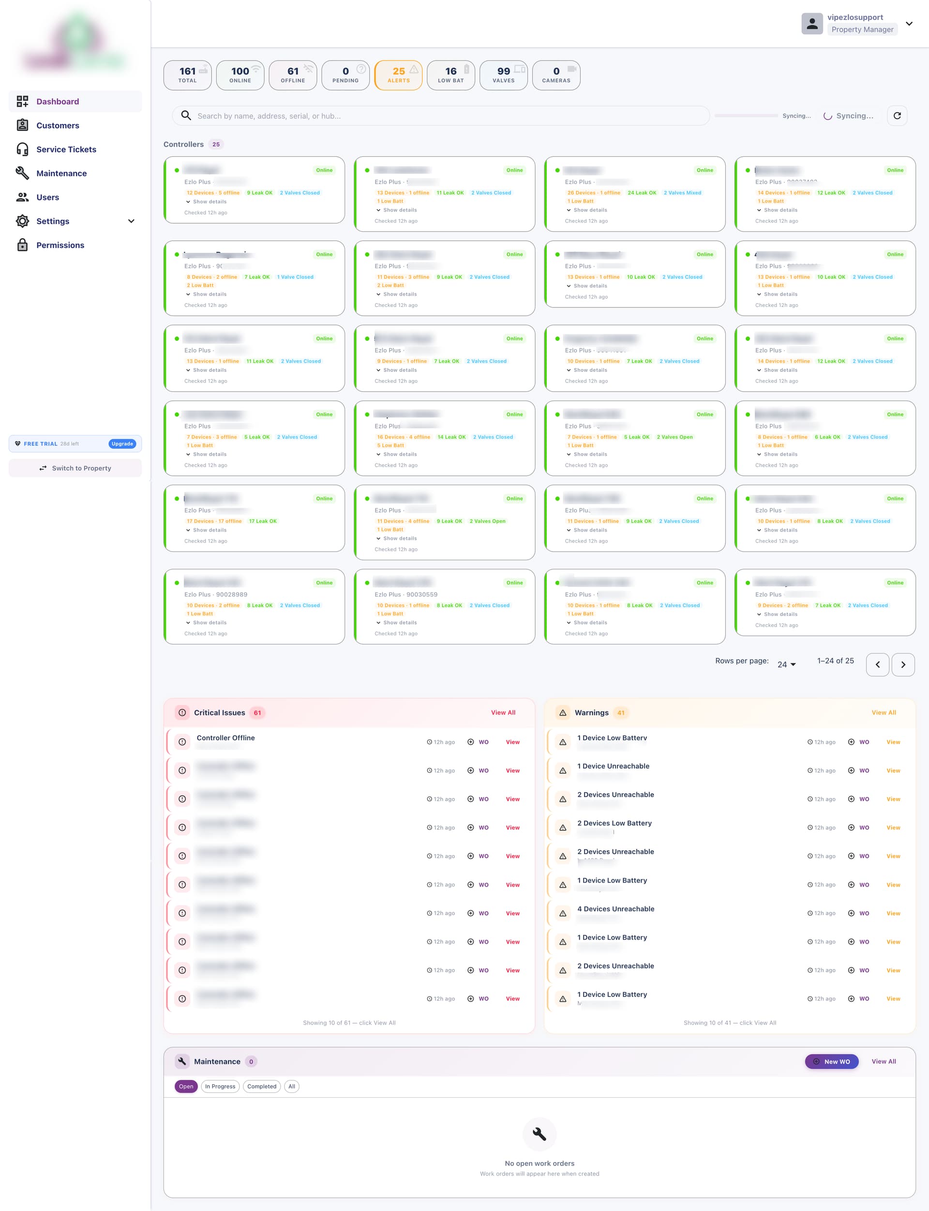Click the user avatar icon
The image size is (929, 1211).
pos(812,24)
